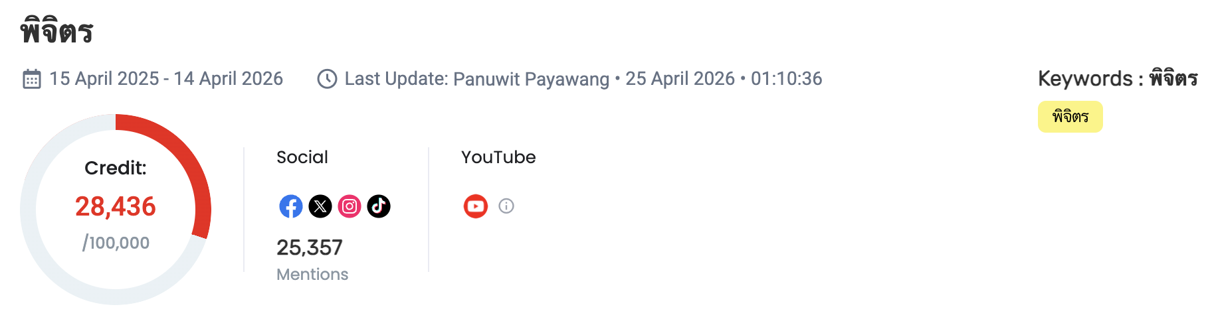The image size is (1216, 325).
Task: Click the 25,357 mentions count
Action: (310, 248)
